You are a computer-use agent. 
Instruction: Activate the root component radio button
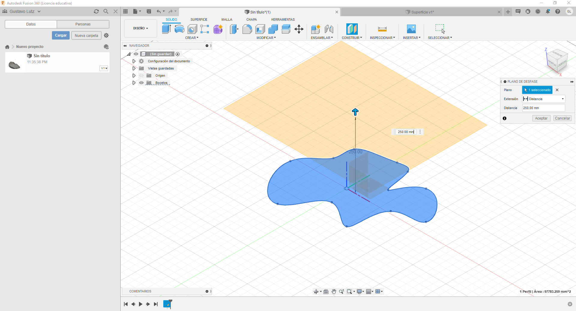pyautogui.click(x=178, y=54)
